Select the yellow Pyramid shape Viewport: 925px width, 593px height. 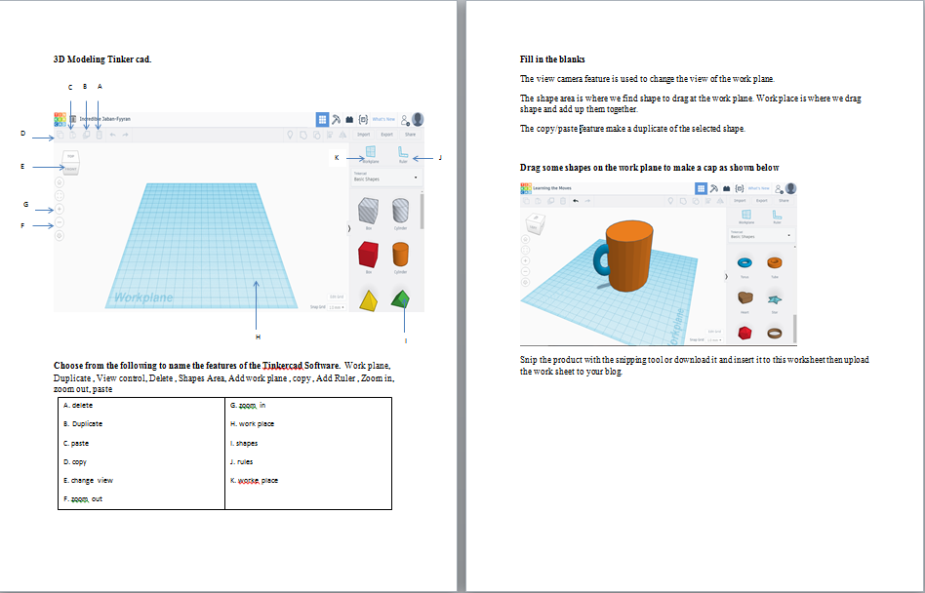click(368, 300)
